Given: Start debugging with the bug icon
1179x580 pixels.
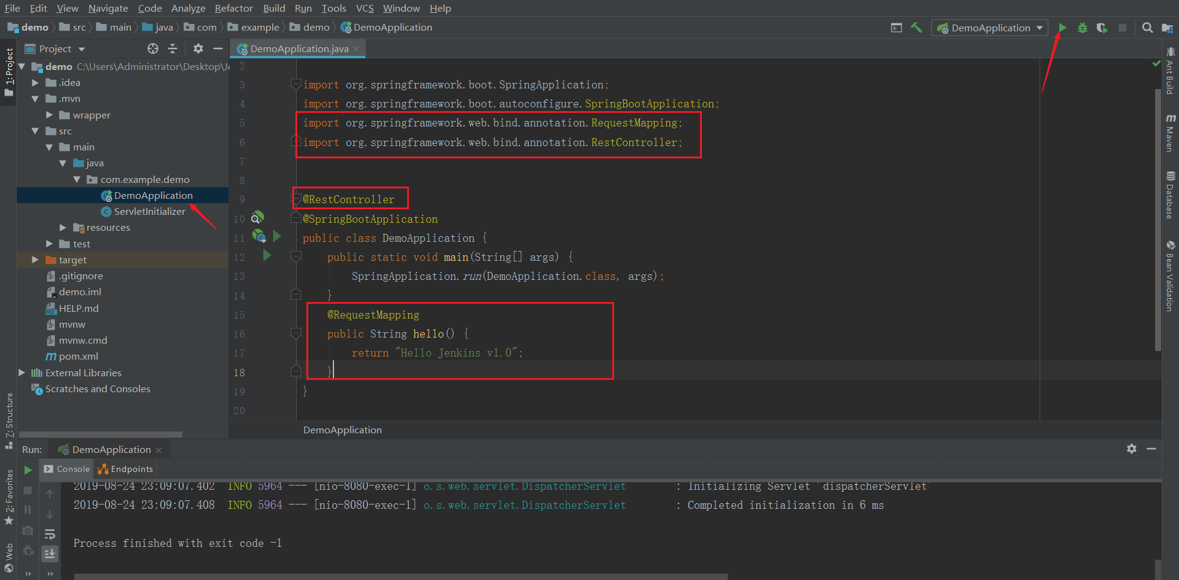Looking at the screenshot, I should tap(1082, 28).
